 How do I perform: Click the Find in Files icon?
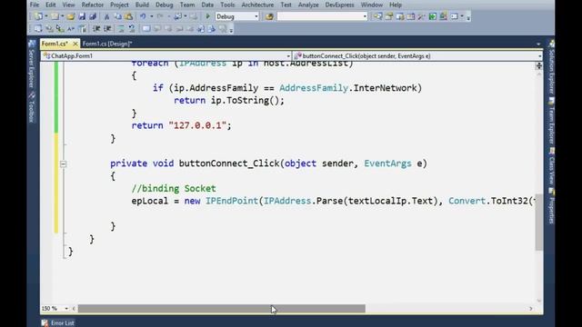269,16
